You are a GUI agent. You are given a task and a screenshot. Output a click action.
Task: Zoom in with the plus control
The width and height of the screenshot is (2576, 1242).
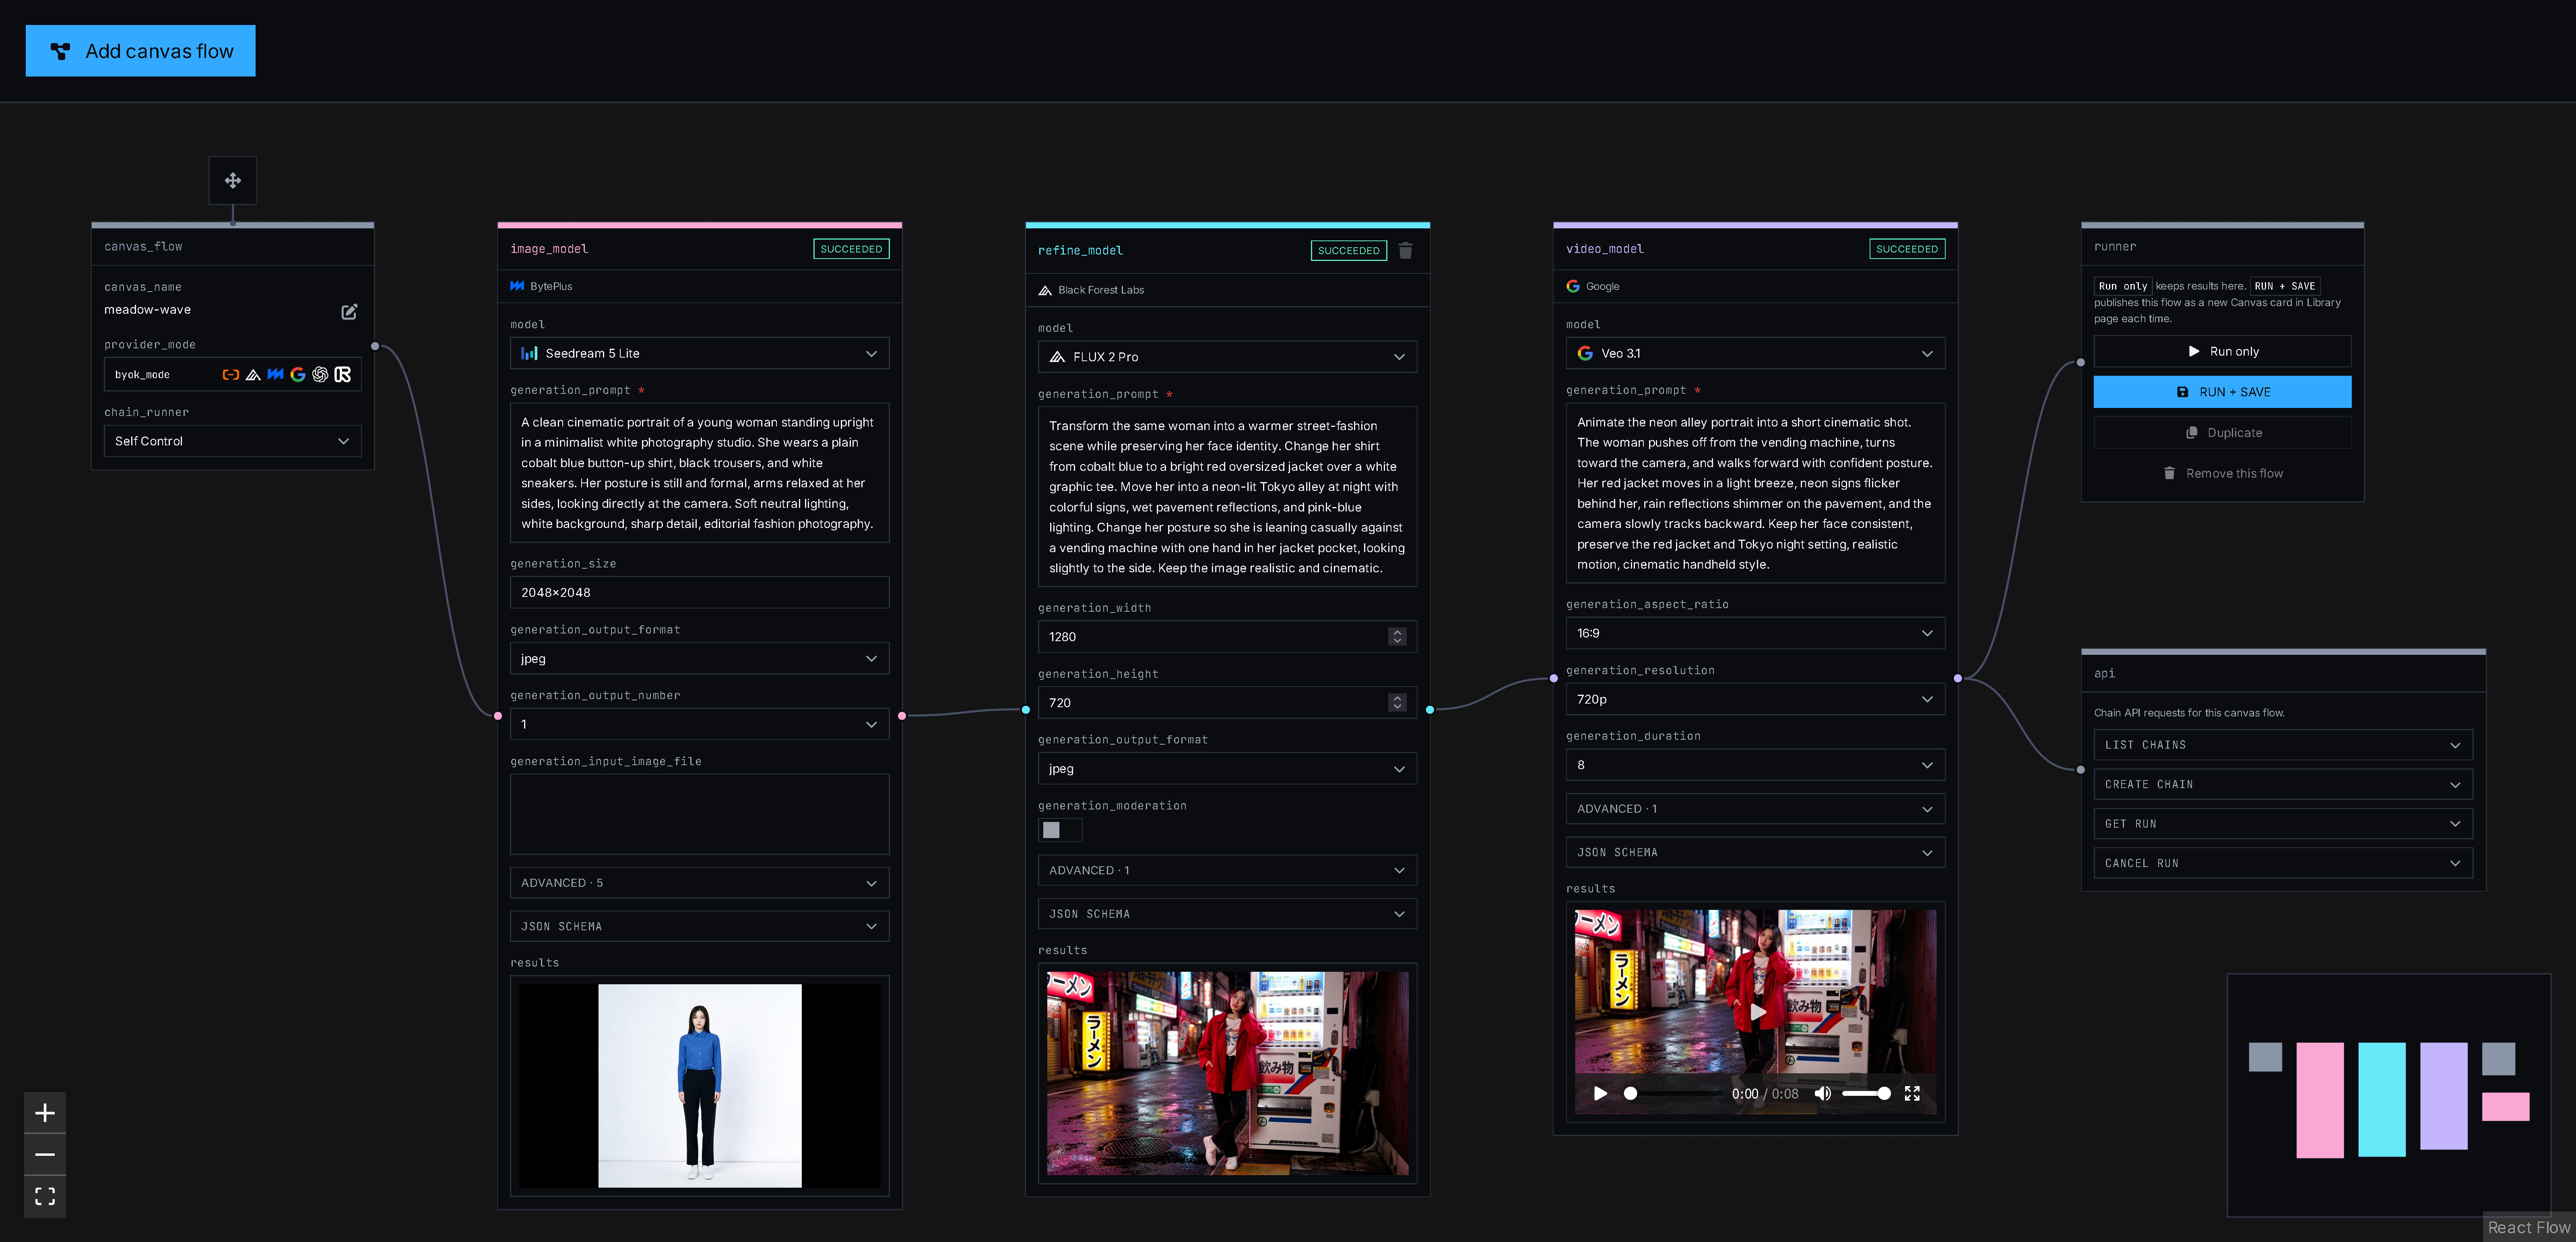coord(45,1113)
